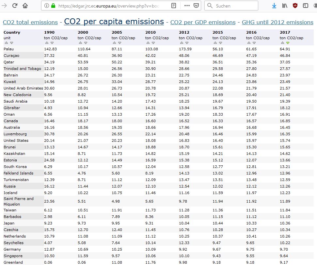Show site information icon in address bar
The height and width of the screenshot is (265, 317).
coord(46,6)
